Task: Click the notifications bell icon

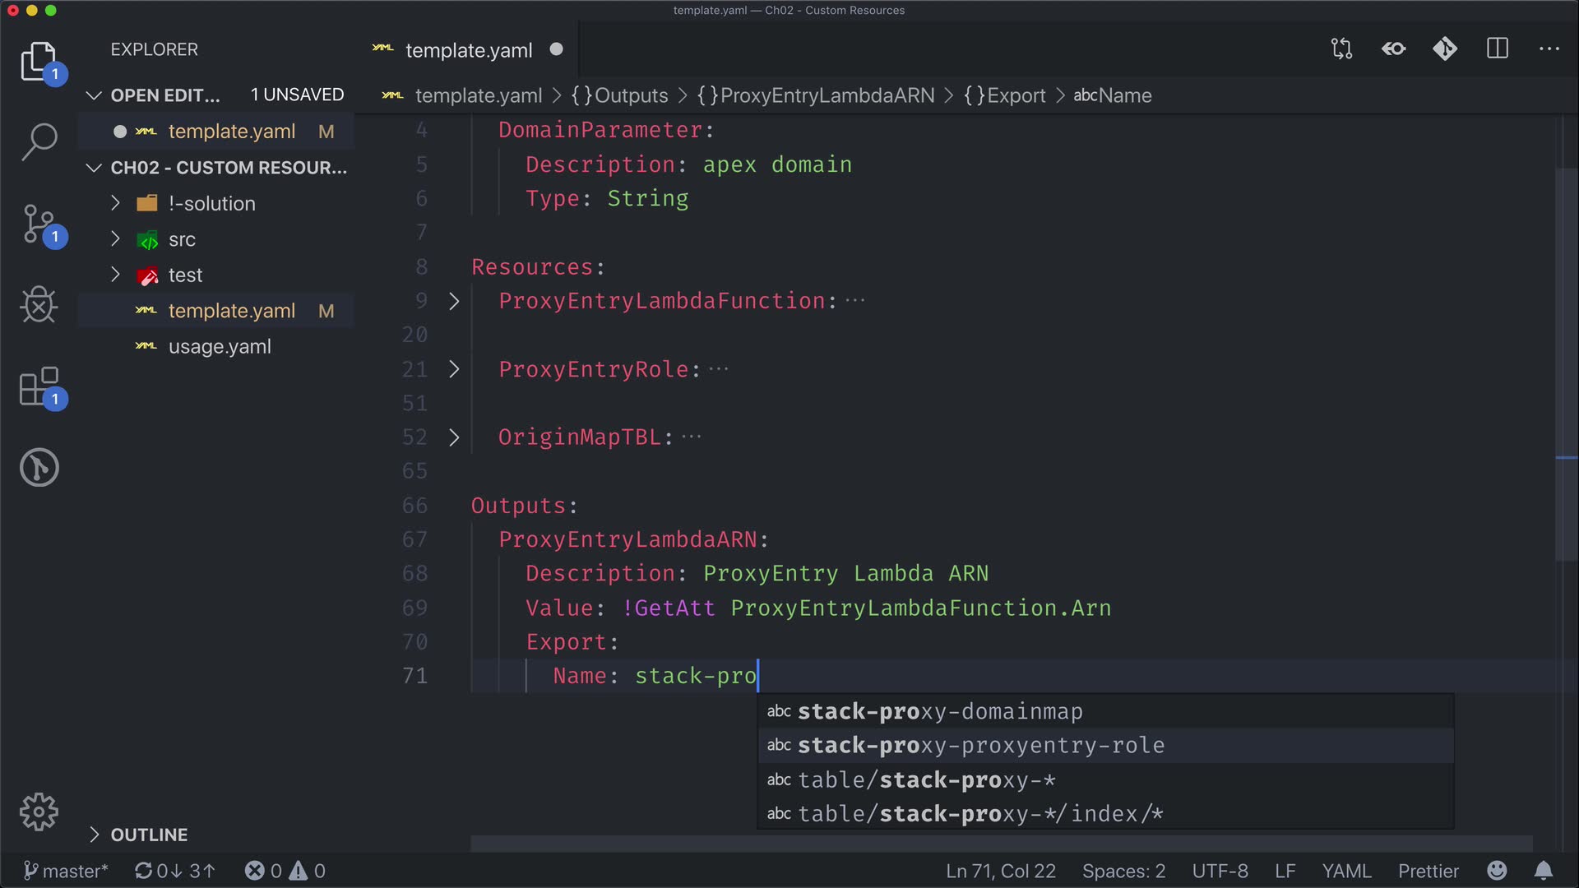Action: point(1544,871)
